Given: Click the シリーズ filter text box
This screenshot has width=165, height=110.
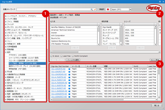Looking at the screenshot, I should pos(139,24).
